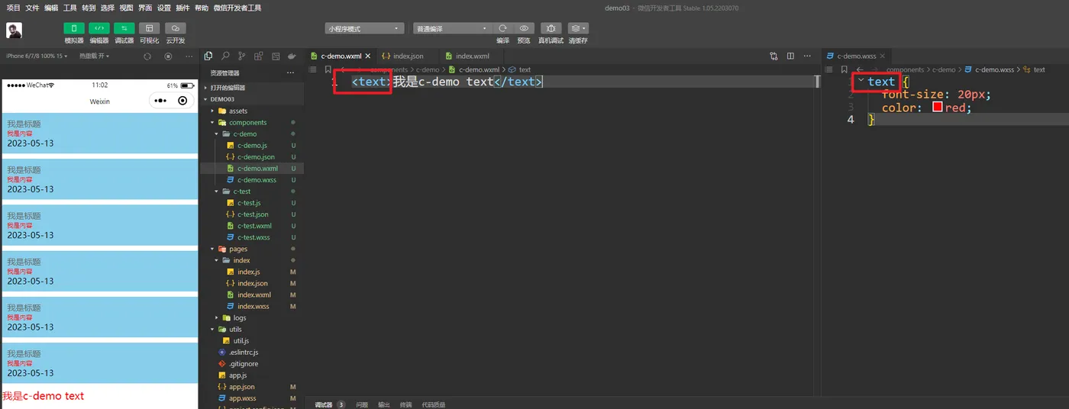Open the search icon in sidebar
The image size is (1069, 409).
[225, 56]
